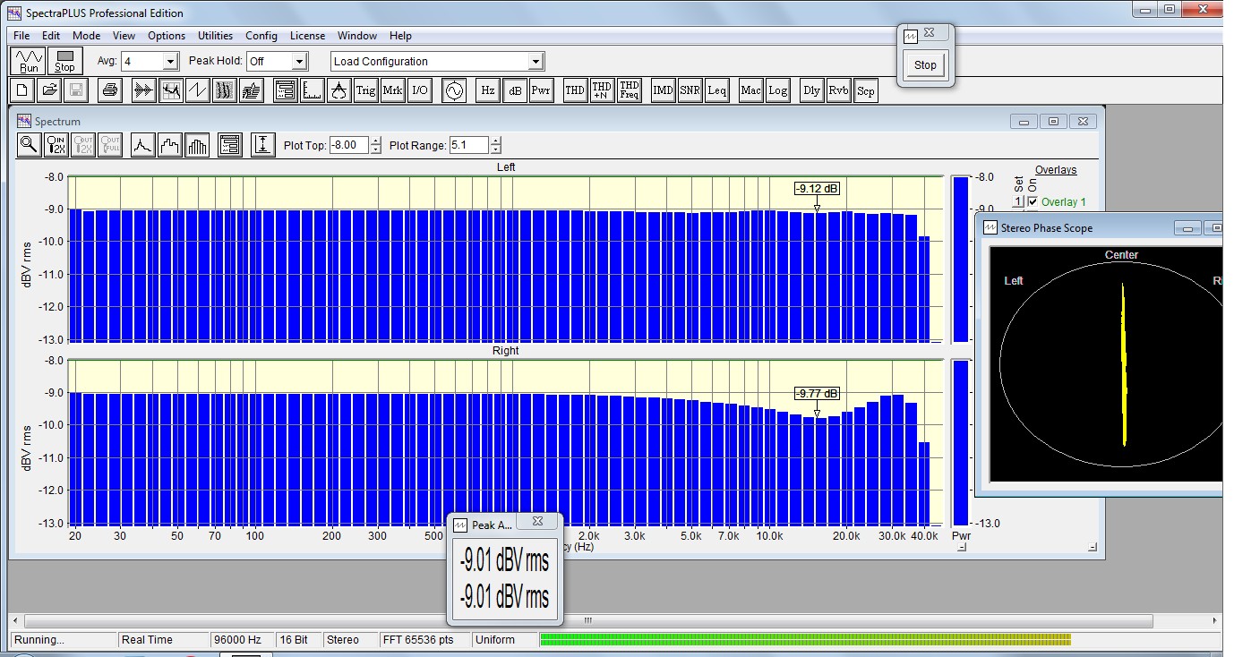The image size is (1234, 657).
Task: Toggle the dB peak amplitude button
Action: click(x=514, y=90)
